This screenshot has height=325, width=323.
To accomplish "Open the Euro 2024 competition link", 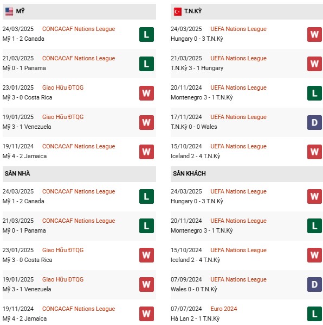I will pos(224,309).
